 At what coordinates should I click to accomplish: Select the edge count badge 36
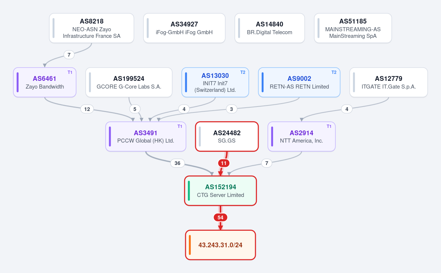[178, 163]
